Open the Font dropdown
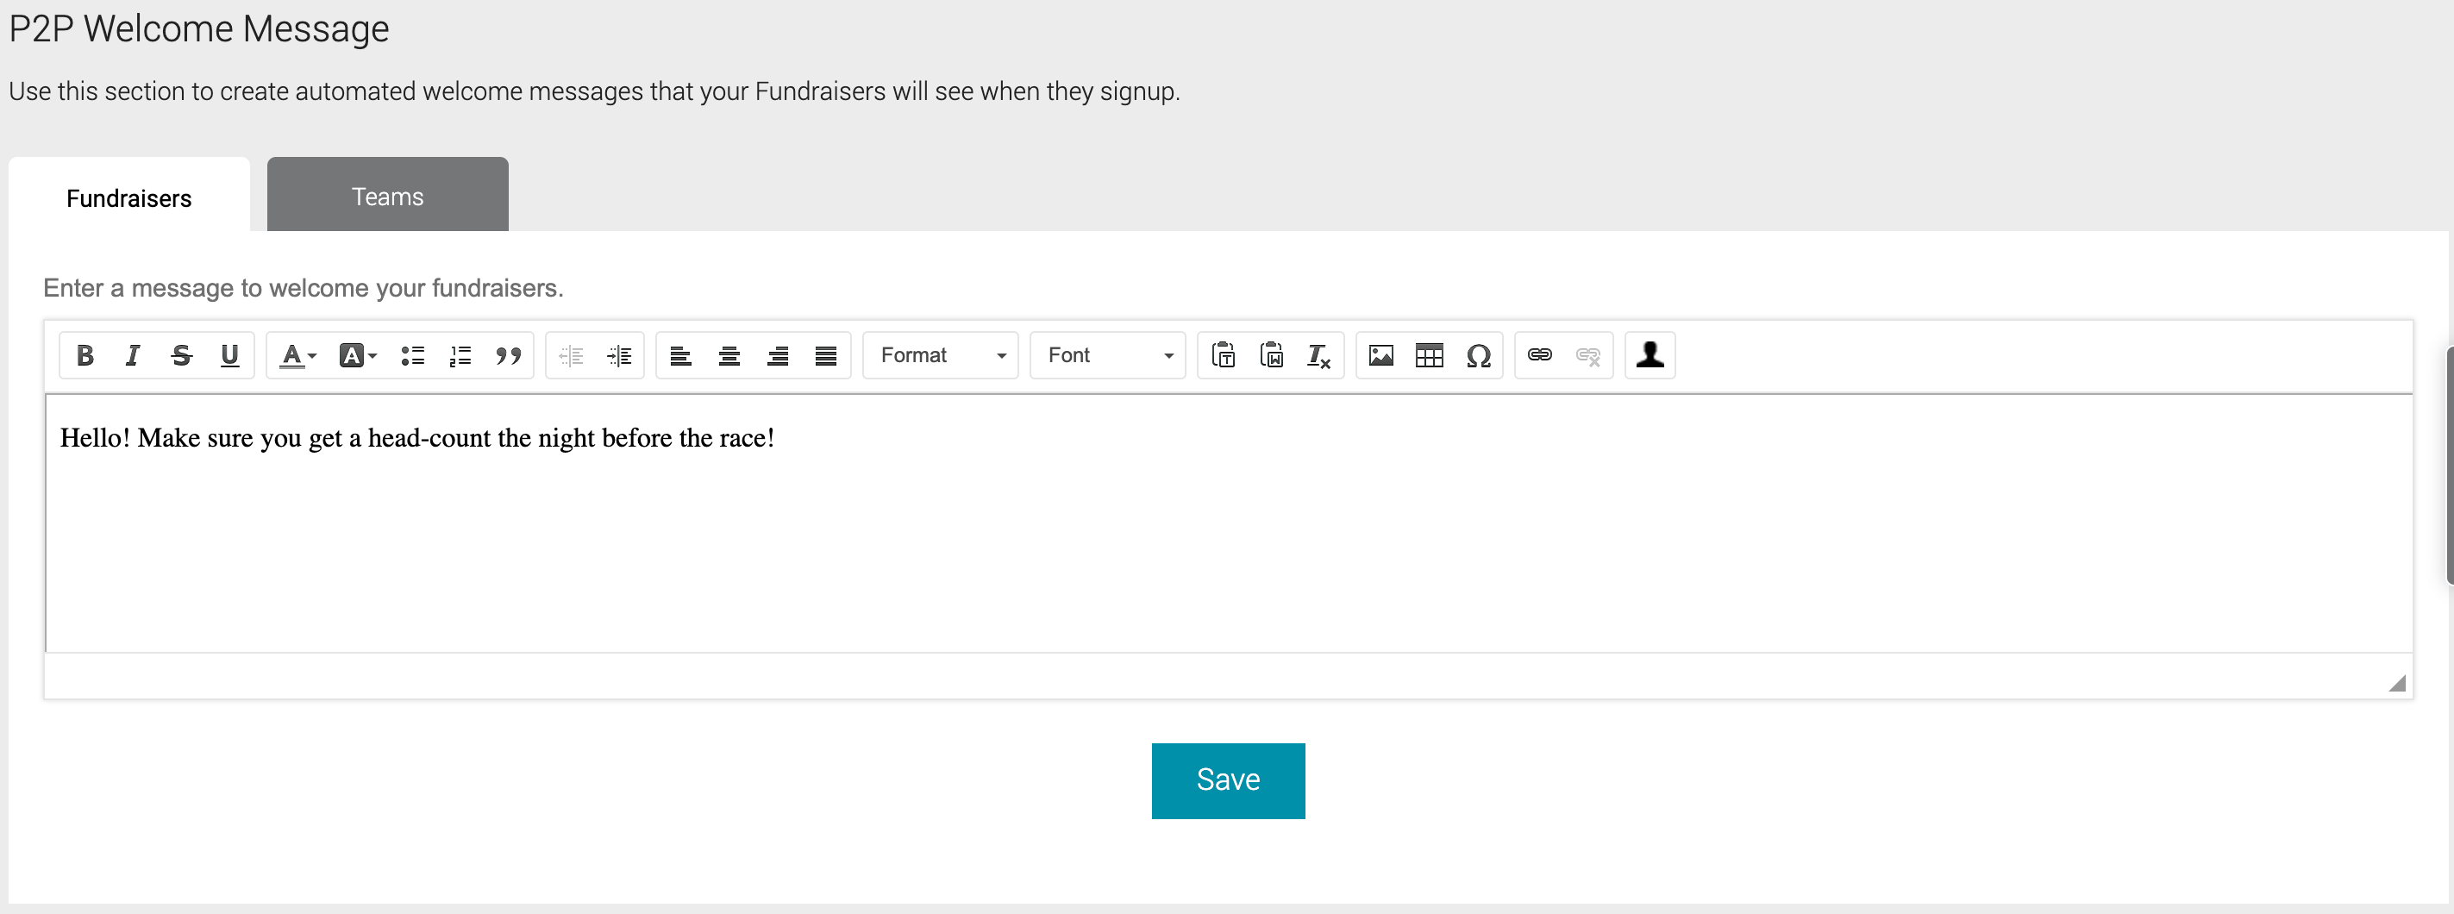 pos(1108,355)
